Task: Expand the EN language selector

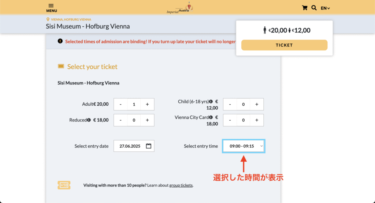Action: 325,8
